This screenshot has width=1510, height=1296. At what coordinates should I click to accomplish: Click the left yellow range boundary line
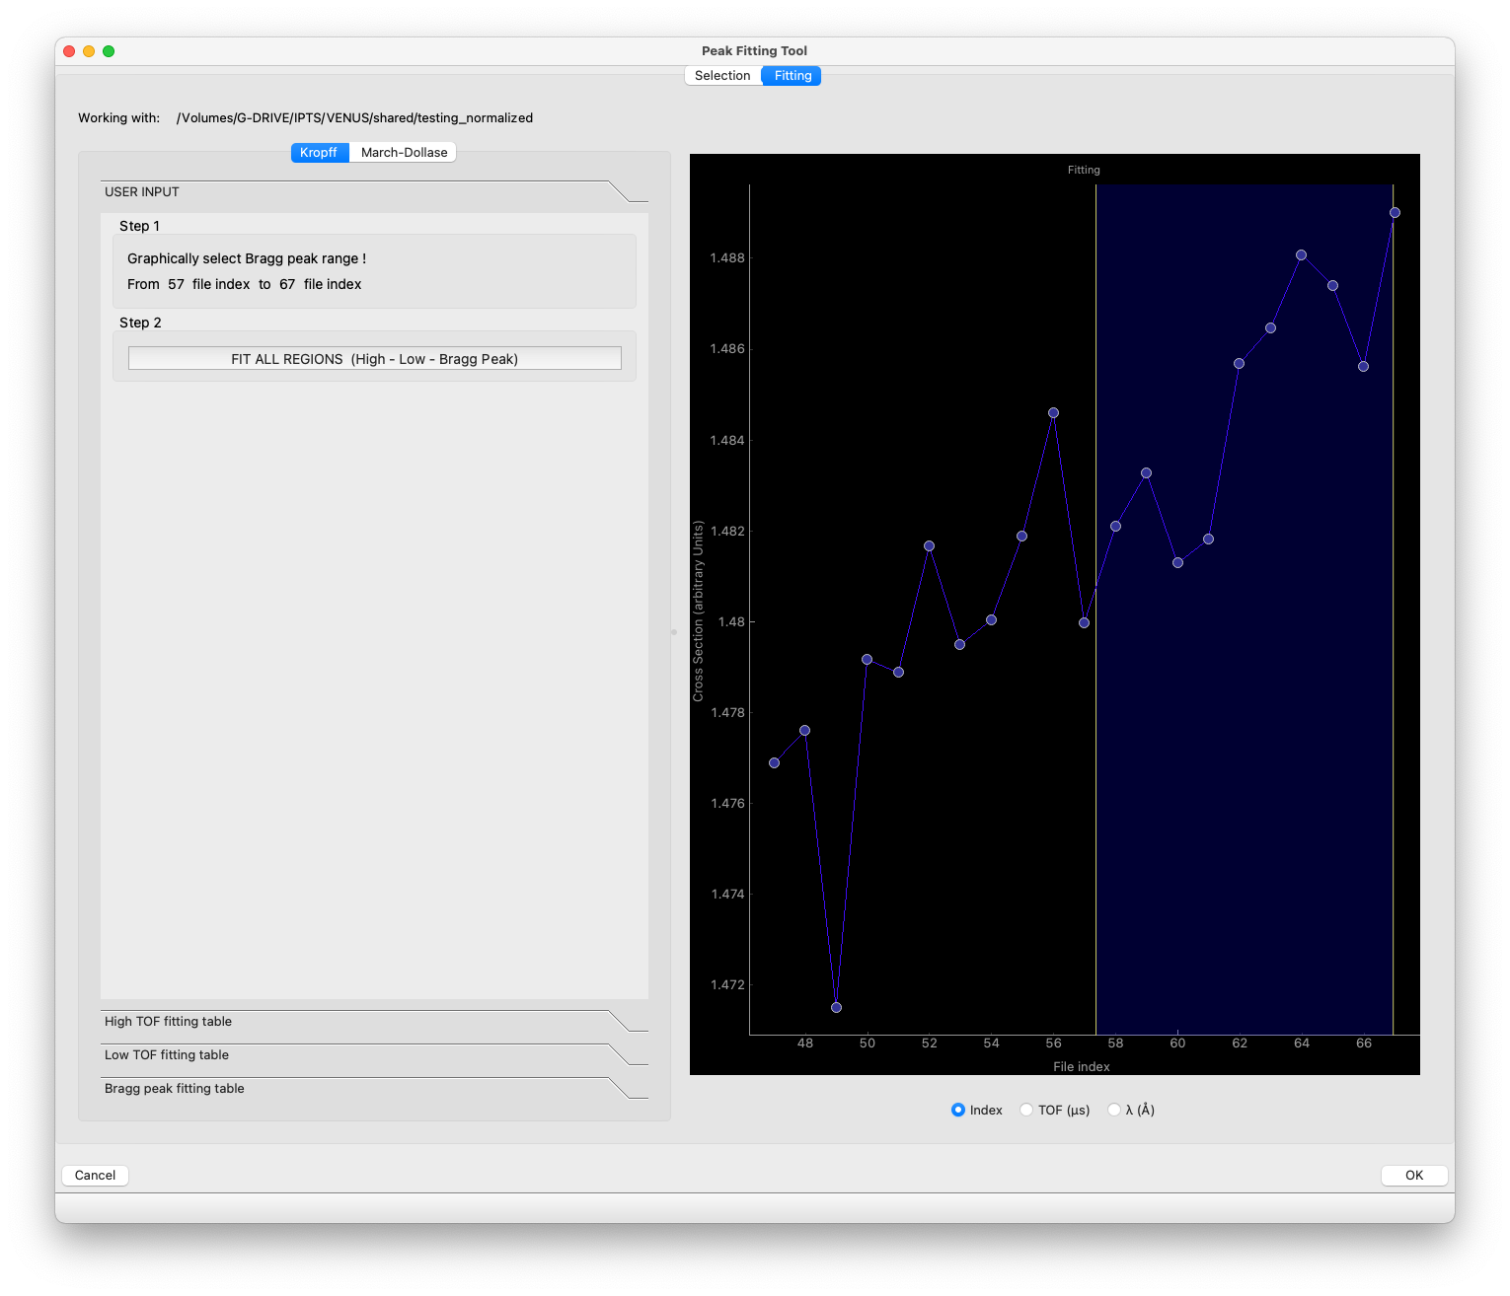pyautogui.click(x=1095, y=789)
